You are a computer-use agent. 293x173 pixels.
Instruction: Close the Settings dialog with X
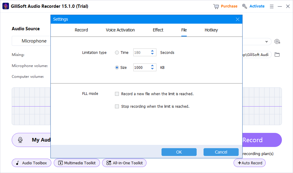click(x=237, y=19)
